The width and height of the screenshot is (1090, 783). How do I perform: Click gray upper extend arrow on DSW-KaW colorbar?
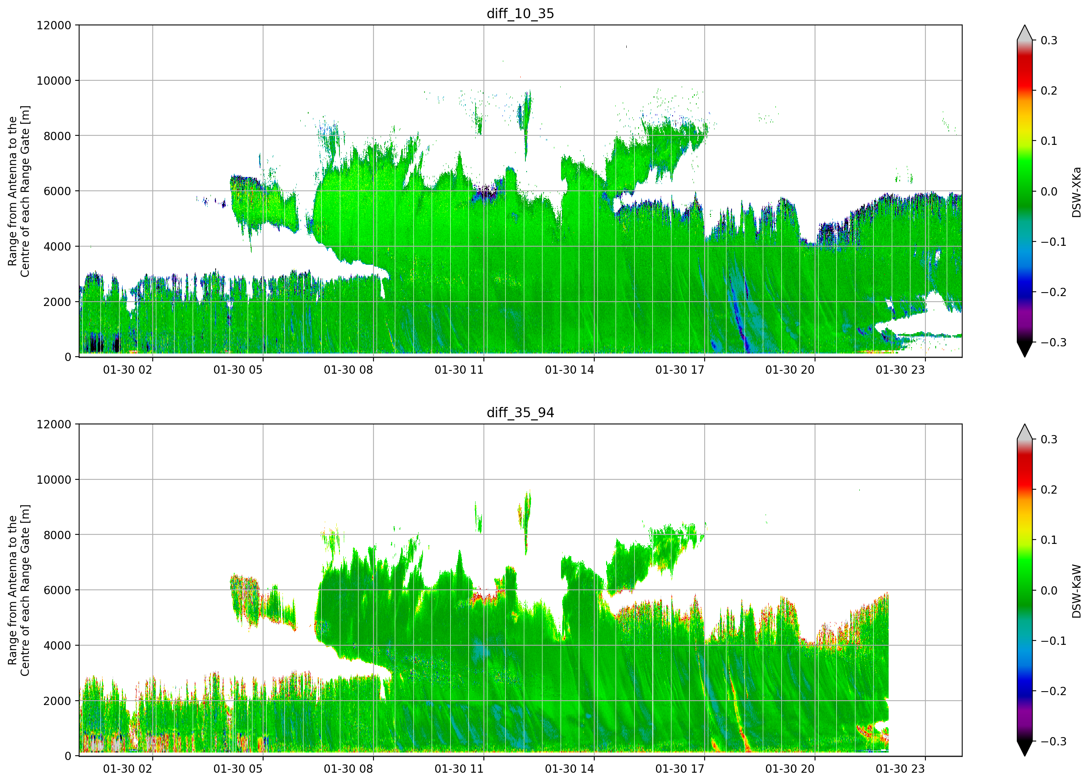(1025, 433)
